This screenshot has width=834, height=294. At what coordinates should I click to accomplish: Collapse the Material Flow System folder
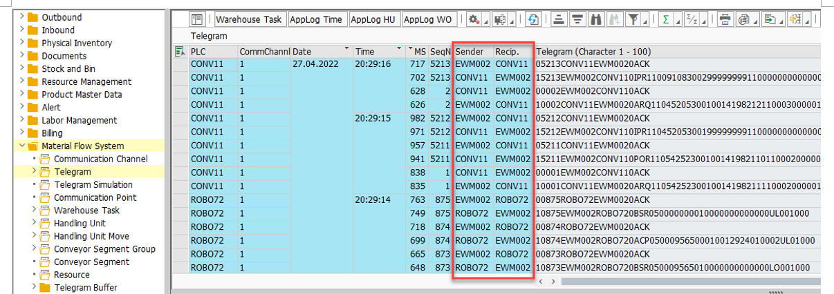click(x=22, y=146)
